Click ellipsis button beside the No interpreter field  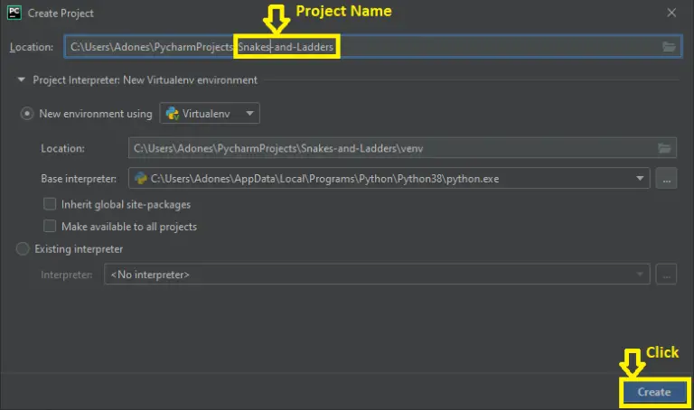click(x=666, y=275)
